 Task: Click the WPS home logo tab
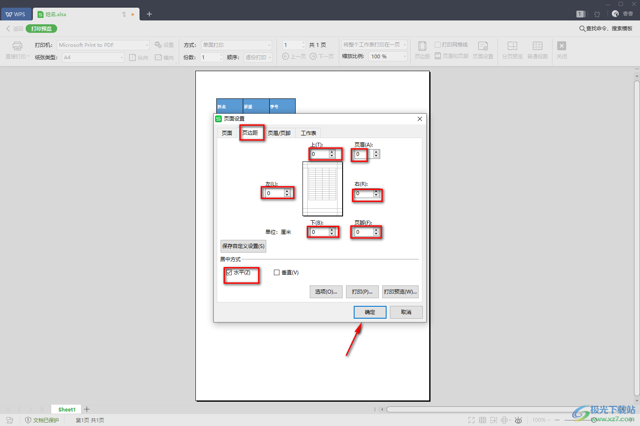pyautogui.click(x=16, y=14)
